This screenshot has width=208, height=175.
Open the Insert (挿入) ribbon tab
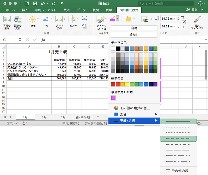25,10
